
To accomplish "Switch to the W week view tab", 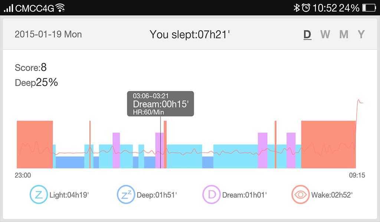I will (x=325, y=34).
